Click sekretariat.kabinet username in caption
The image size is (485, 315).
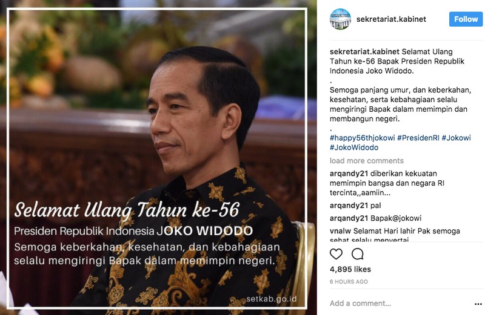[364, 52]
